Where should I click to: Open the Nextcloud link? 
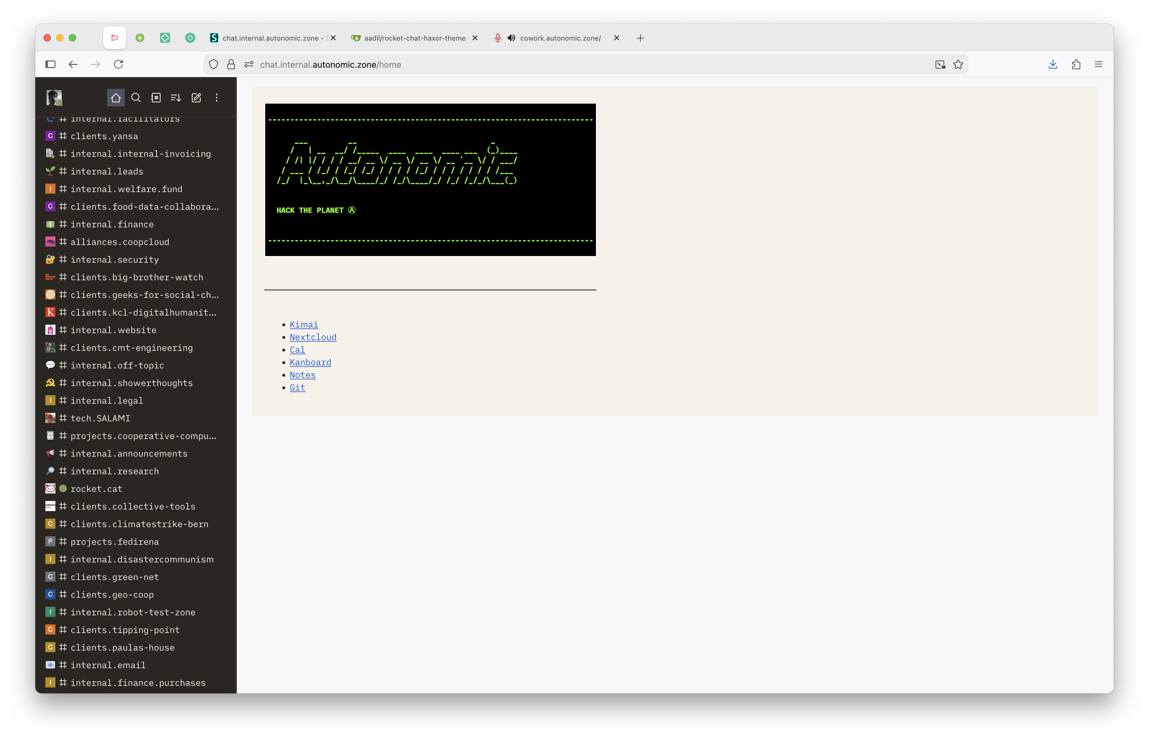(x=313, y=337)
